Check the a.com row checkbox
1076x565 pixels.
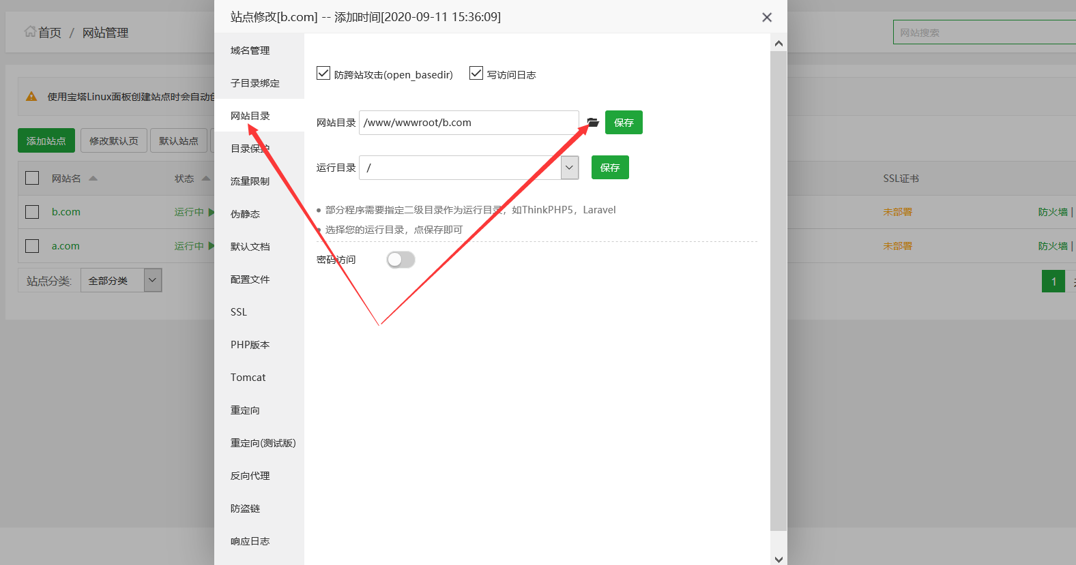pyautogui.click(x=32, y=246)
